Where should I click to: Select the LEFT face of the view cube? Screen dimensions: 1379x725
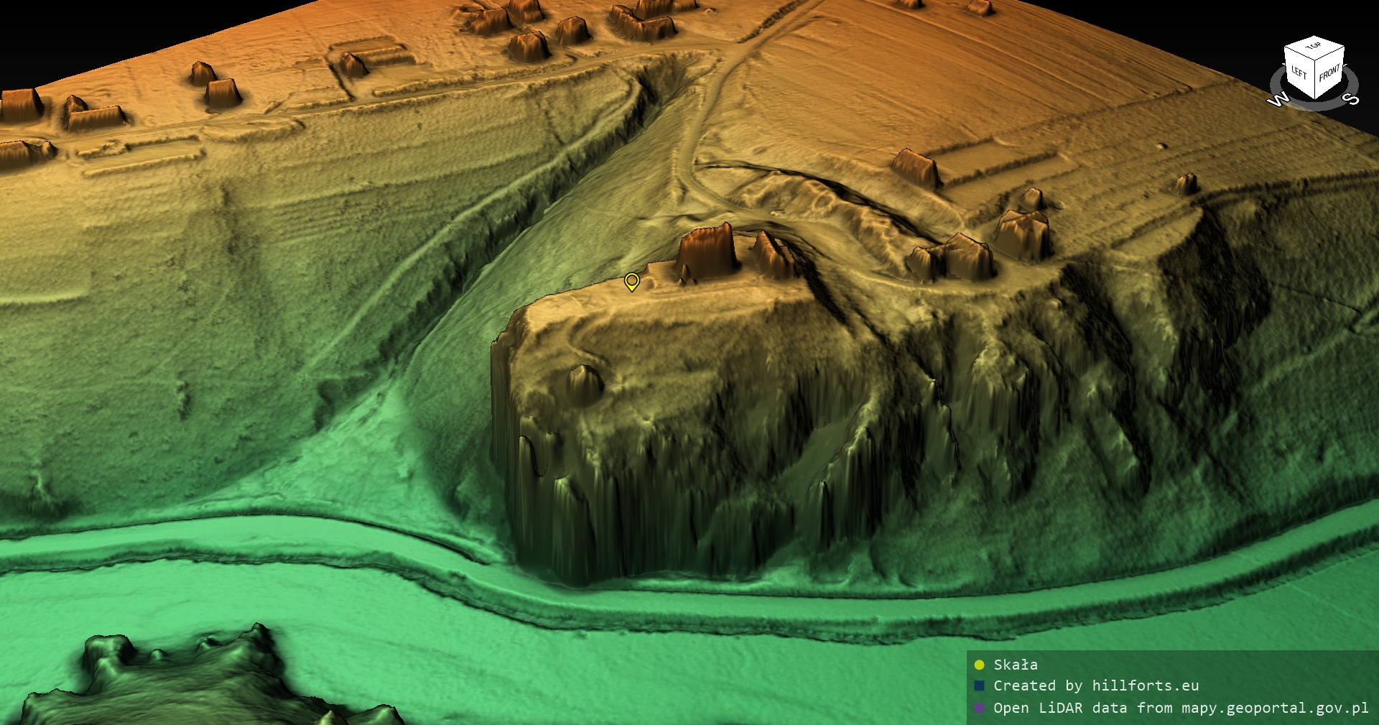(1299, 73)
